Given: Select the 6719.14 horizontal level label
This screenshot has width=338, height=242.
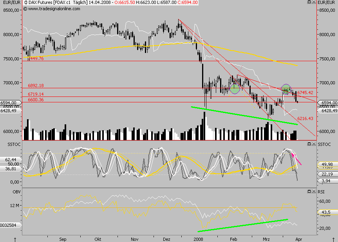Looking at the screenshot, I should (36, 94).
